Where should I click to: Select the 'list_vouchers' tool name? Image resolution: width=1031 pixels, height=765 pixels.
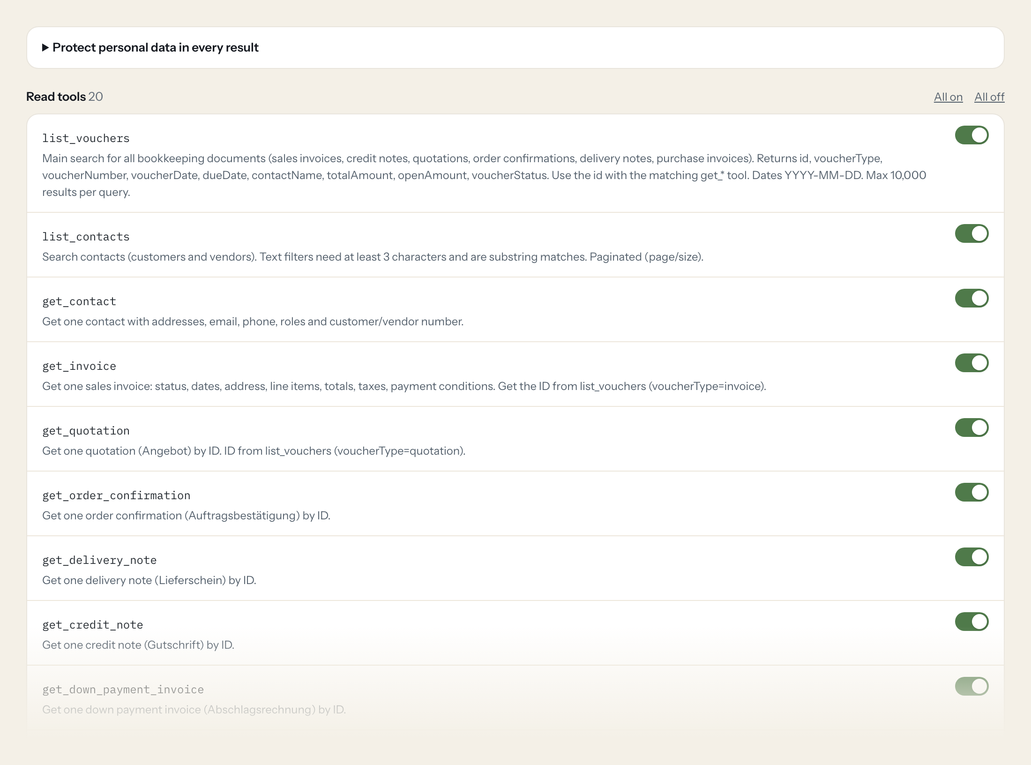pos(86,138)
